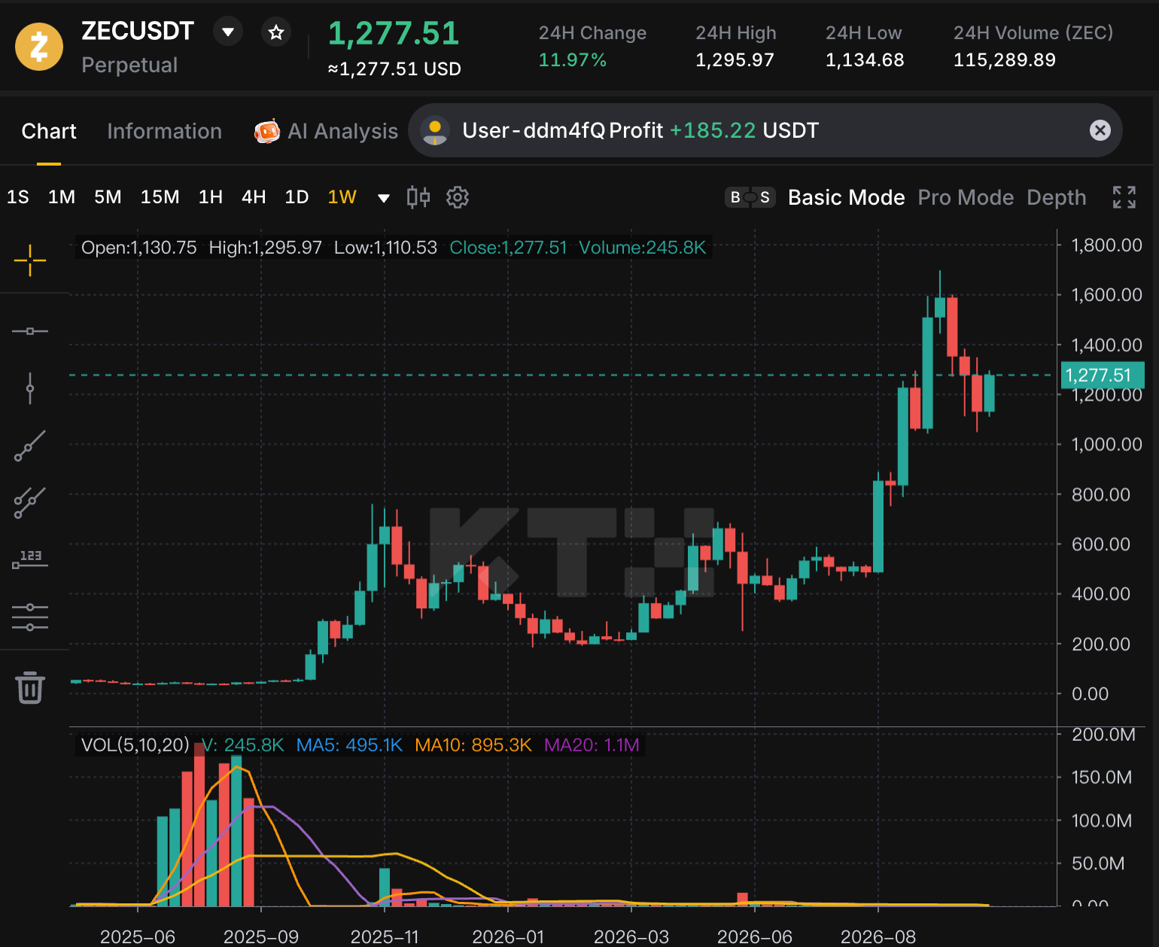This screenshot has height=947, width=1159.
Task: Select the horizontal line drawing tool
Action: coord(30,331)
